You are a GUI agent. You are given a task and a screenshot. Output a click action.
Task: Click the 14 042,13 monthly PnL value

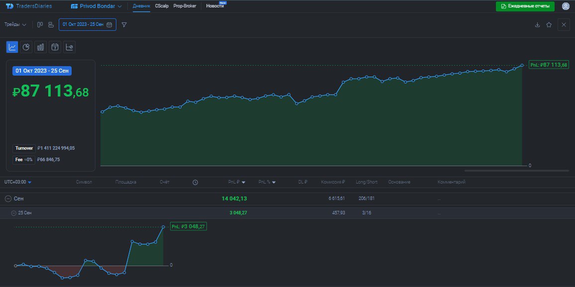pos(234,198)
